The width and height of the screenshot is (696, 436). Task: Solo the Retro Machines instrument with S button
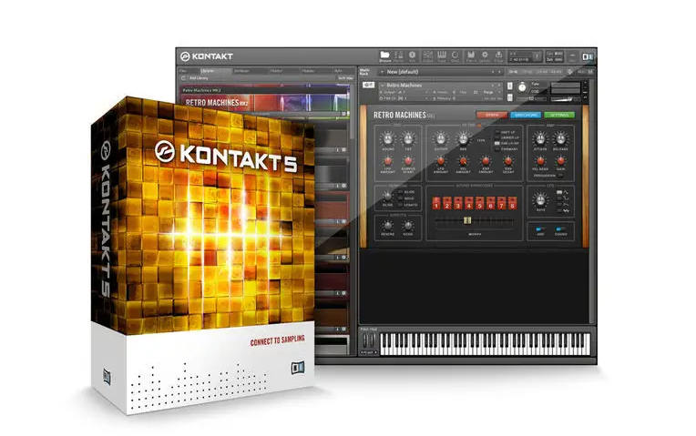(x=510, y=86)
